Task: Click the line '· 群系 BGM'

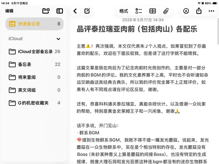Action: [88, 133]
